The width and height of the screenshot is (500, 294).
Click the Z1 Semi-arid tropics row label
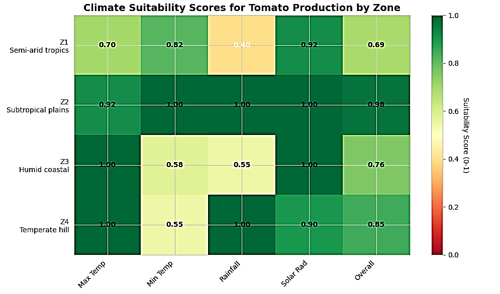point(39,46)
